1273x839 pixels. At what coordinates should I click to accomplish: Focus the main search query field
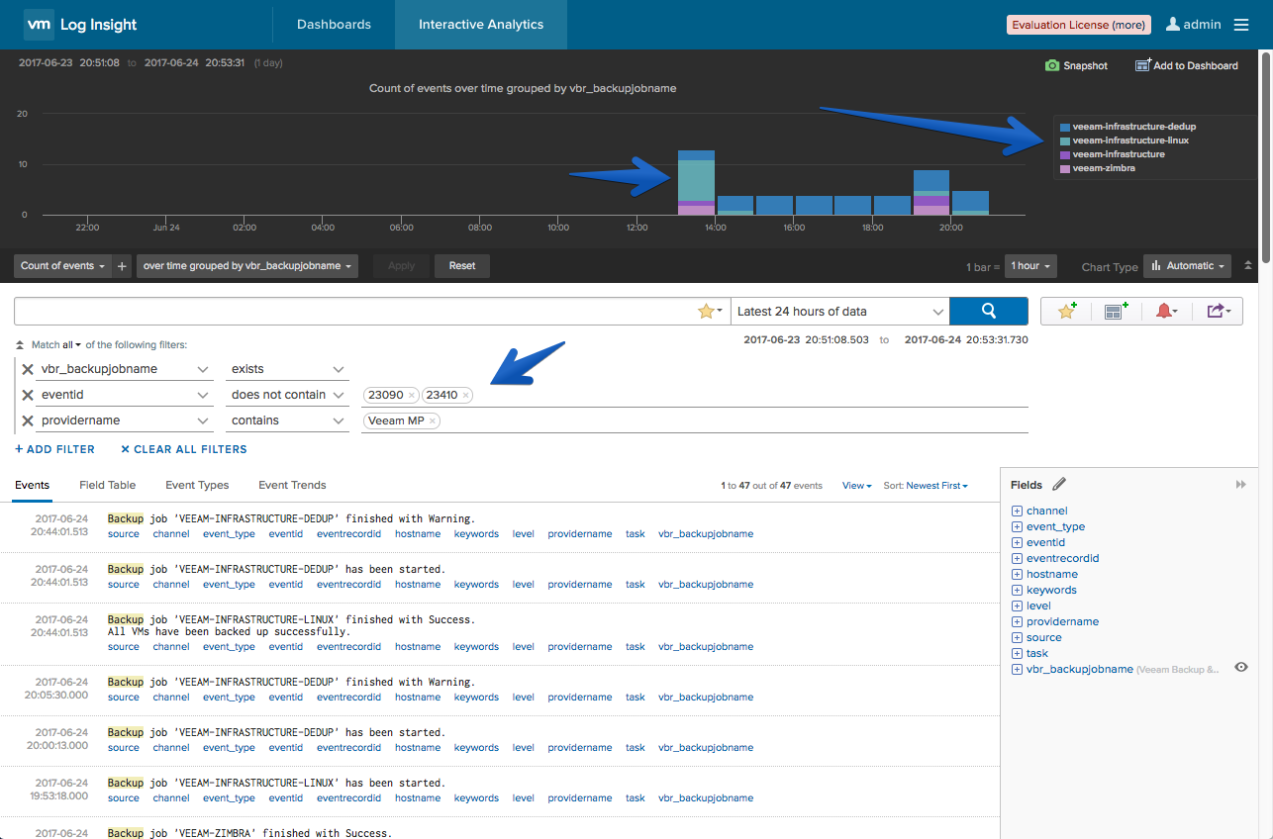tap(356, 311)
